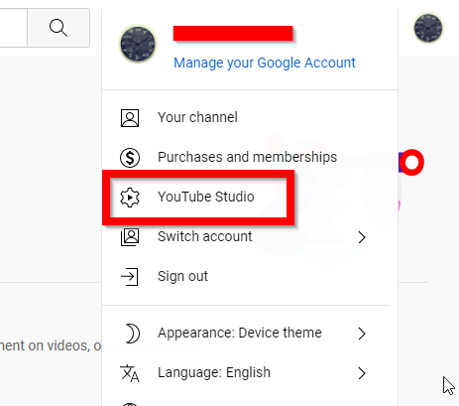Screen dimensions: 459x406
Task: Click the clock profile picture in menu
Action: (x=138, y=44)
